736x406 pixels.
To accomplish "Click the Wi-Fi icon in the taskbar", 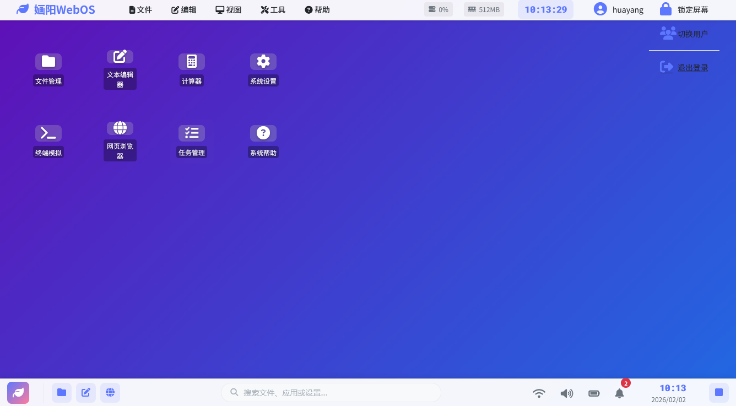I will pos(539,393).
